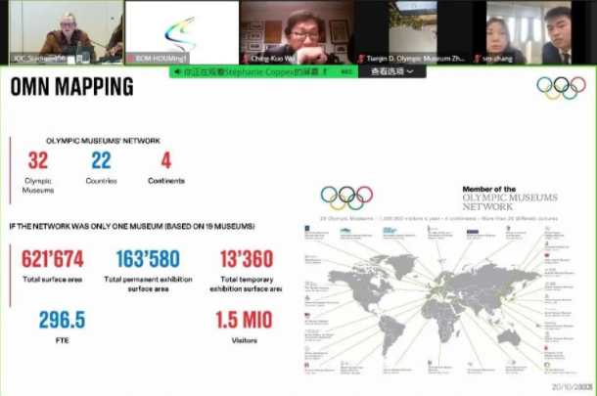The height and width of the screenshot is (396, 597).
Task: Click muted microphone icon beside sm-zhang
Action: coord(477,59)
